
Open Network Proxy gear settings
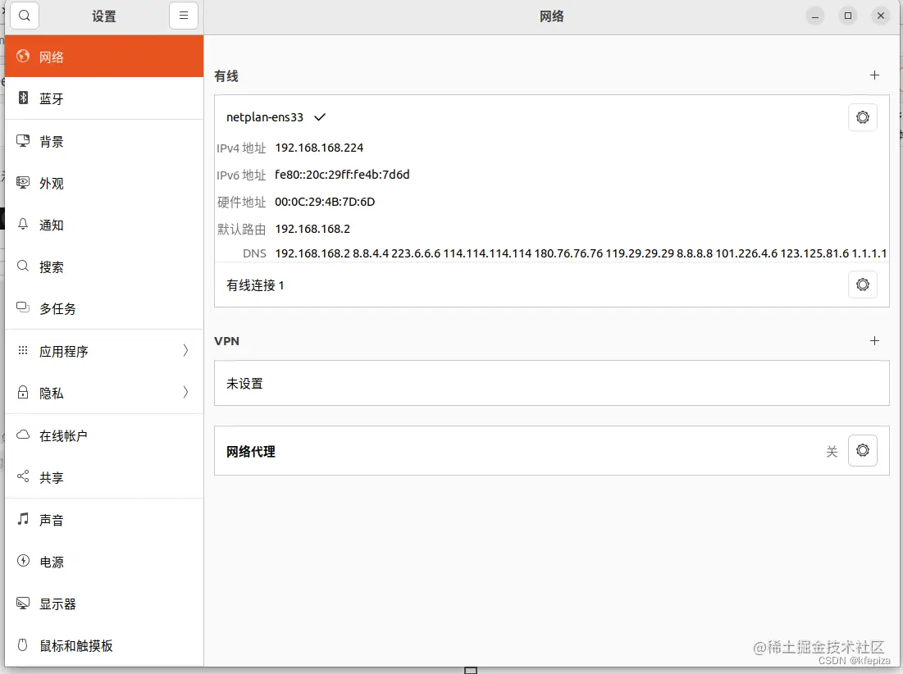click(863, 451)
